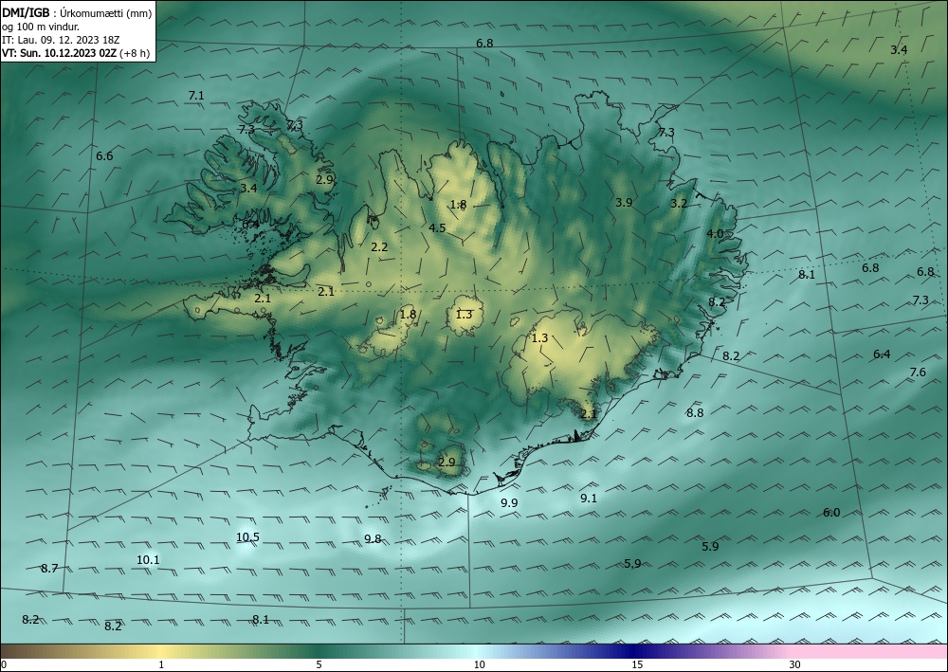
Task: Click the legend label 15
Action: [x=637, y=665]
